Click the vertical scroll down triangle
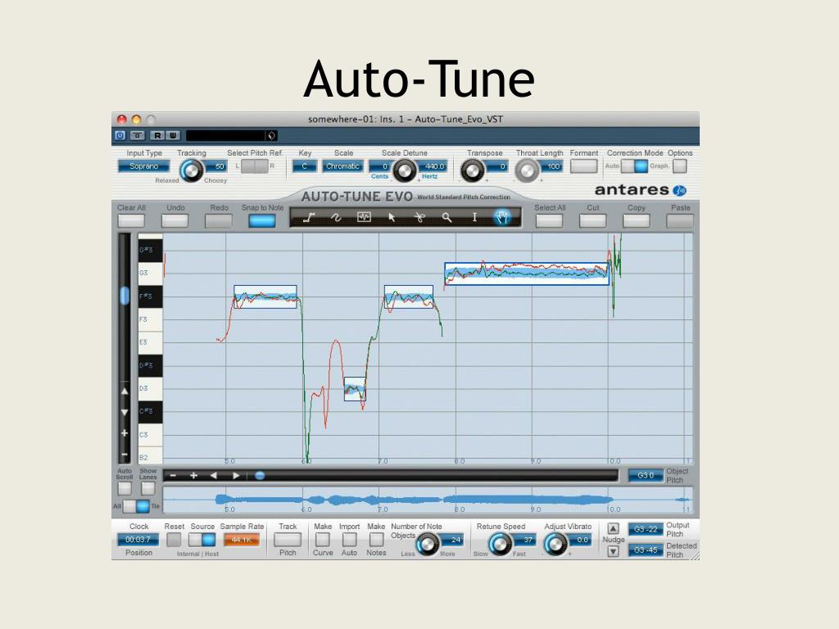The height and width of the screenshot is (629, 839). [125, 413]
